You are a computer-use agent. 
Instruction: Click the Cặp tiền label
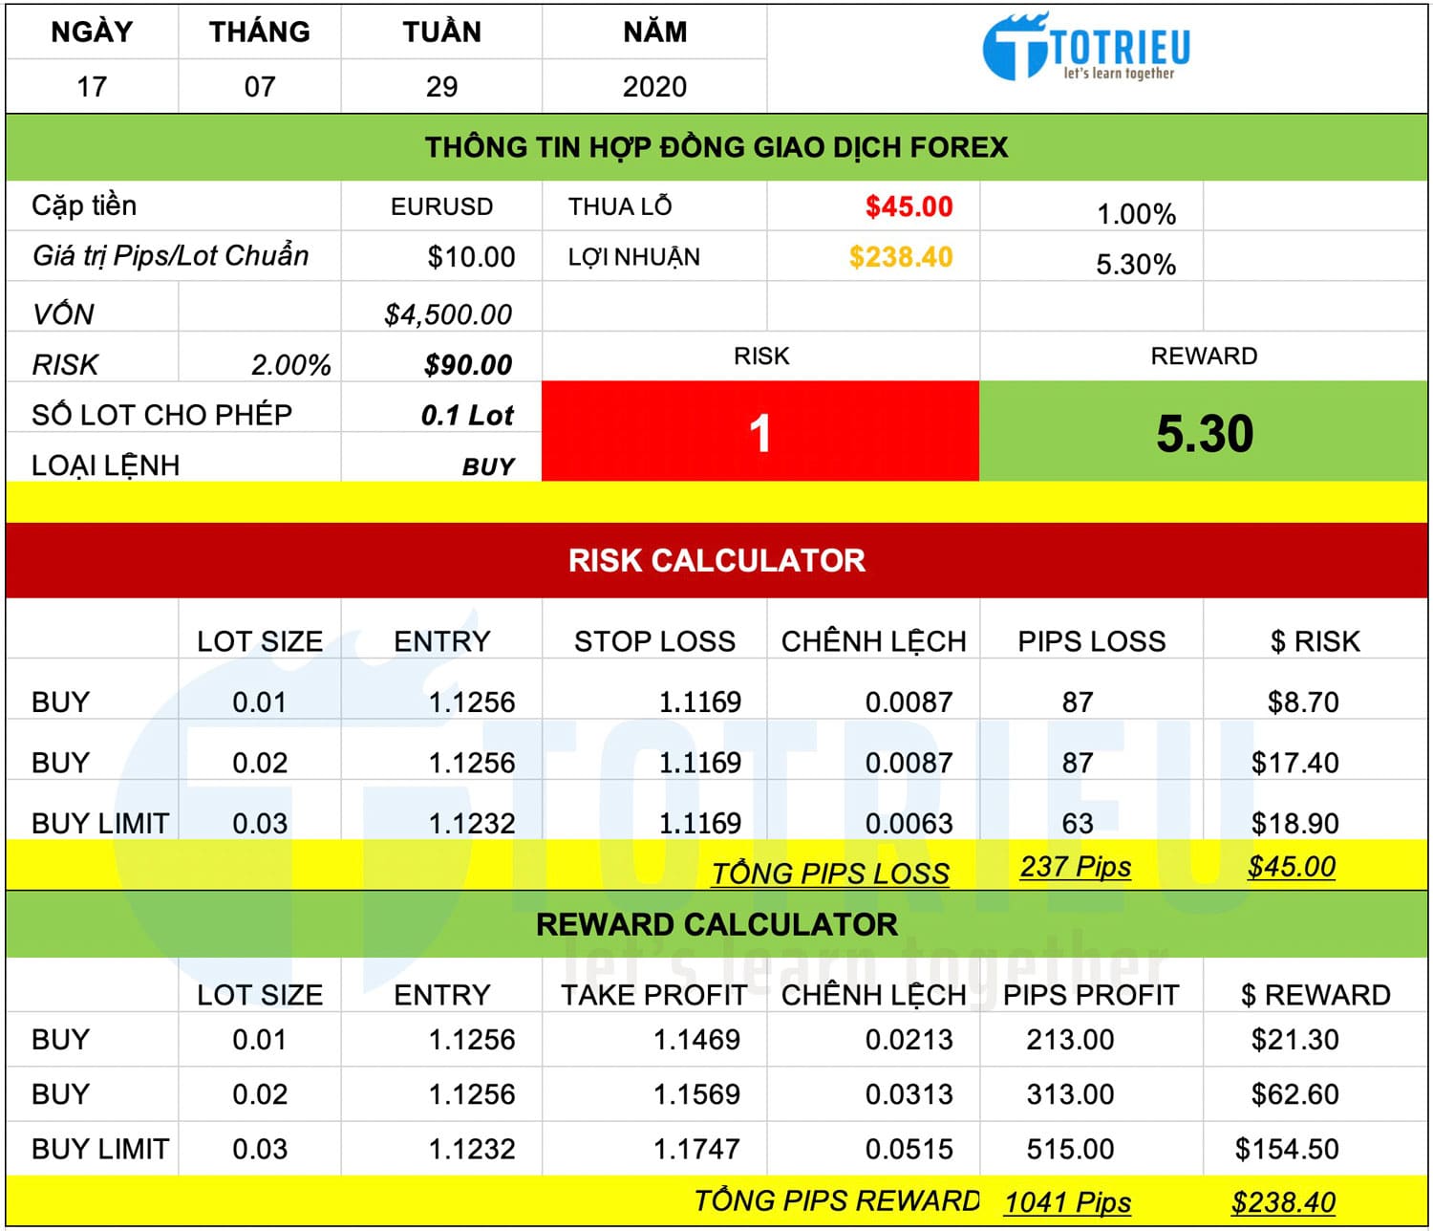click(x=84, y=205)
